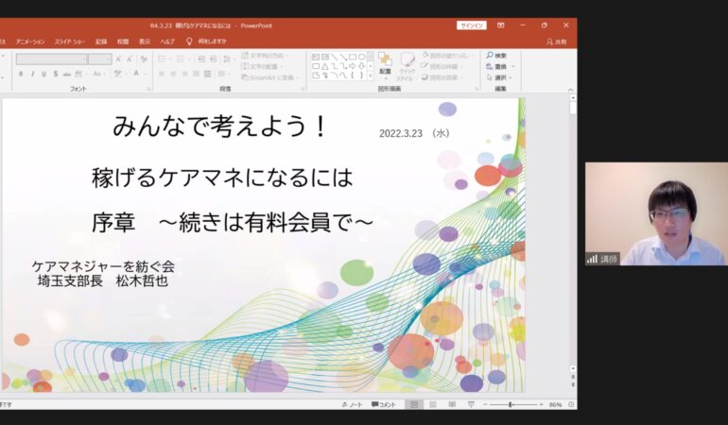Toggle Bold formatting in Font group
This screenshot has height=425, width=728.
click(x=19, y=74)
